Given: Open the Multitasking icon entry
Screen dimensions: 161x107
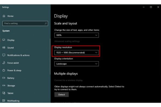Looking at the screenshot, I should (x=4, y=101).
